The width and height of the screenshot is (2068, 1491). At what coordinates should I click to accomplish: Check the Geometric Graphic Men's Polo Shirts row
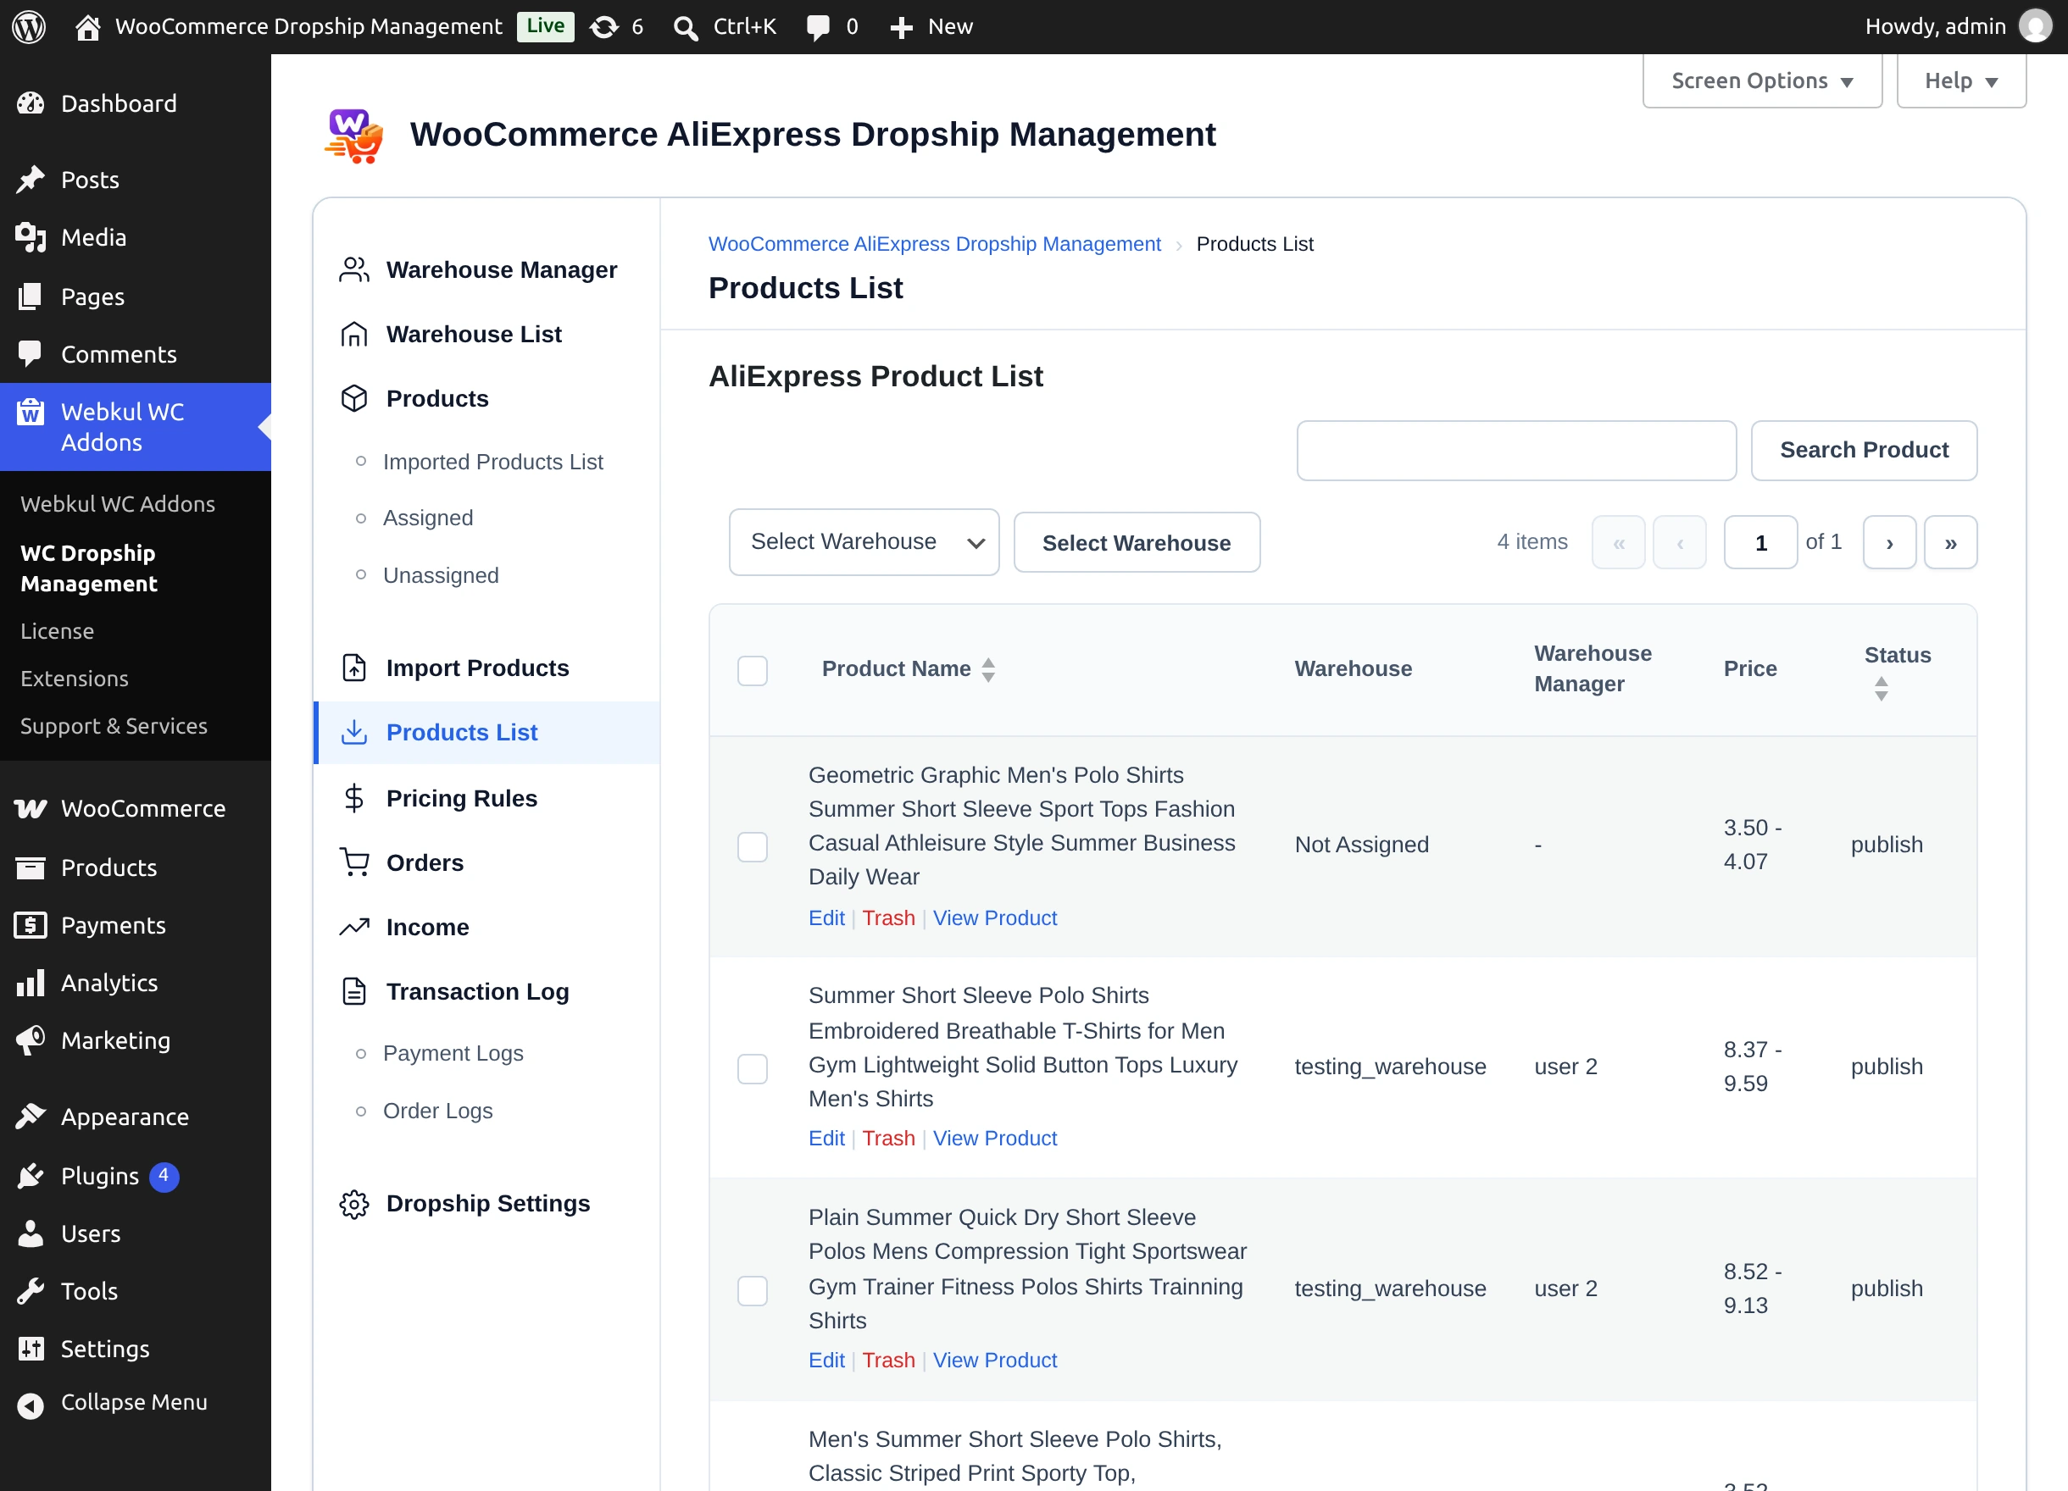[753, 846]
